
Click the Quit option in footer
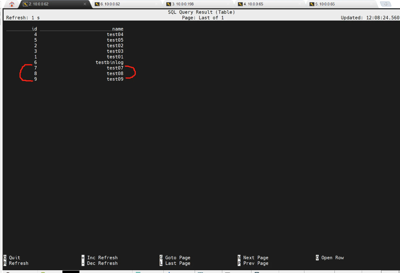click(x=14, y=258)
